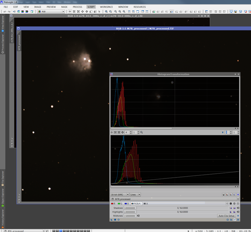Screen dimensions: 251x232
Task: Click the zoom magnifier icon below histogram
Action: tap(141, 132)
